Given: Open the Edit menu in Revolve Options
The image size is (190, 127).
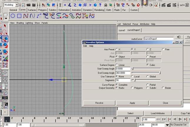Looking at the screenshot, I should (85, 46).
